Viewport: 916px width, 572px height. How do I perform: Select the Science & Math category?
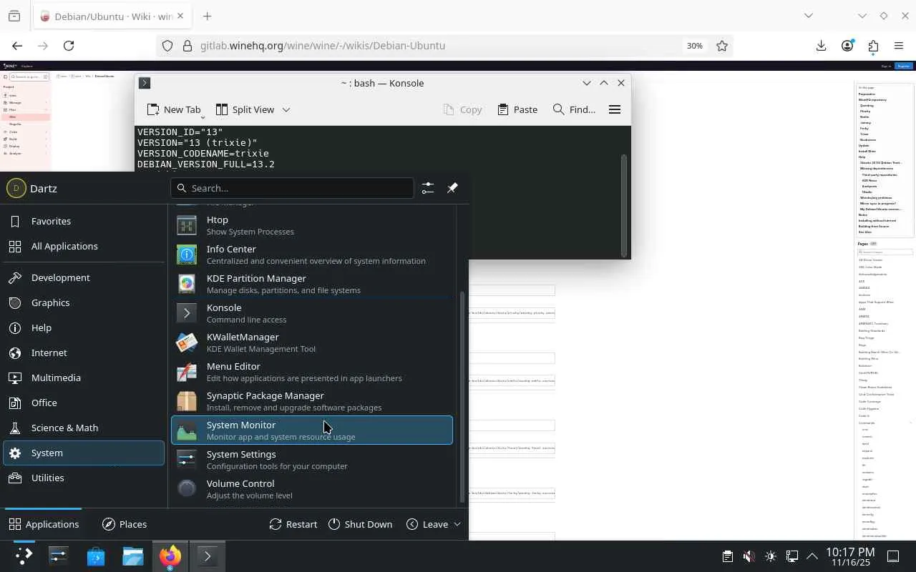[84, 428]
